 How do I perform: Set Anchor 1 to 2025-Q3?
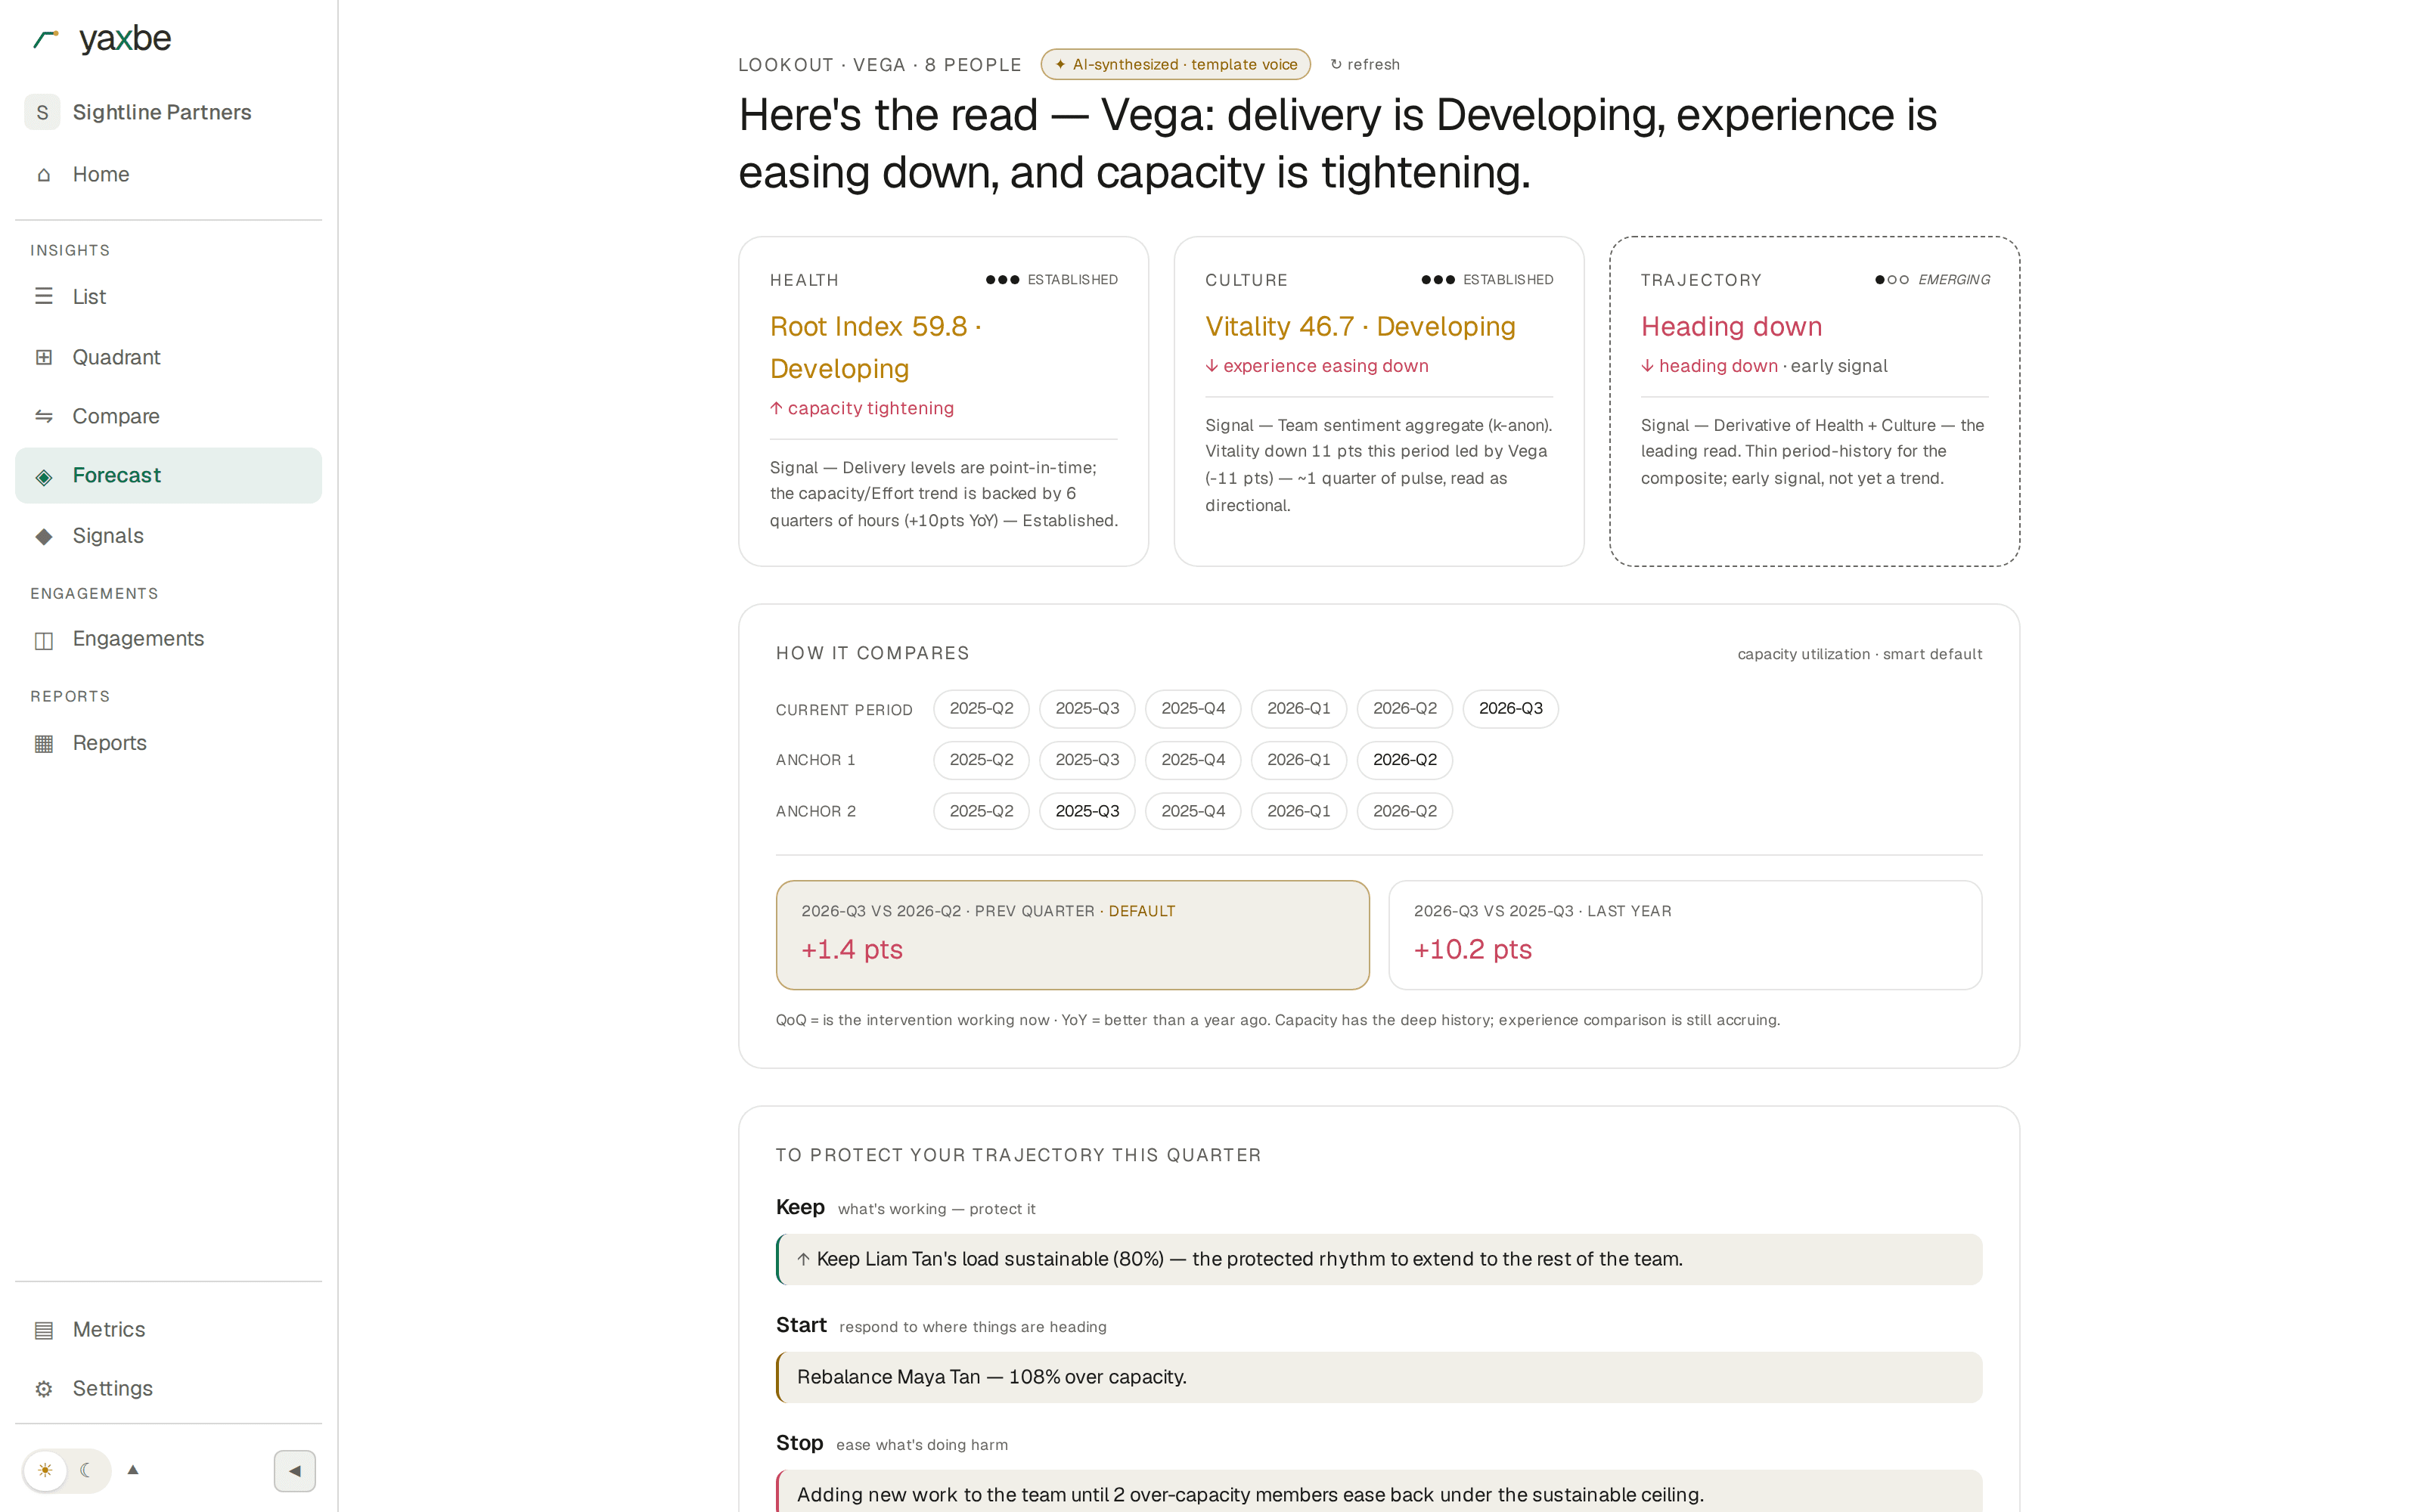pyautogui.click(x=1087, y=760)
